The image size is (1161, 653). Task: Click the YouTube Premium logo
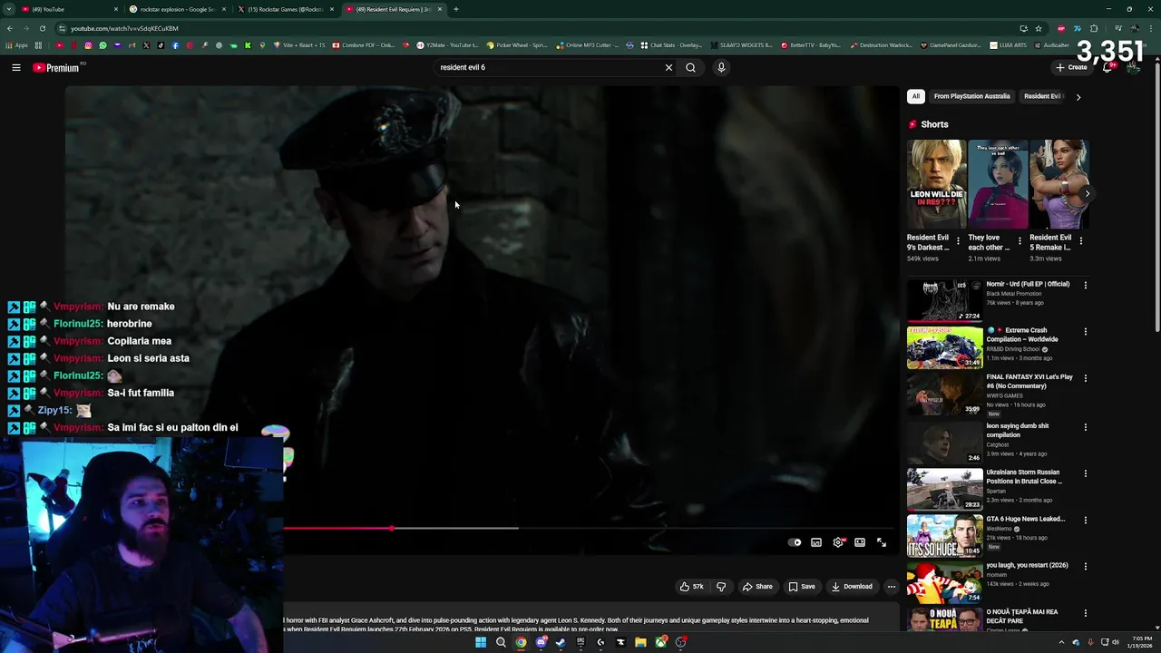click(x=55, y=68)
